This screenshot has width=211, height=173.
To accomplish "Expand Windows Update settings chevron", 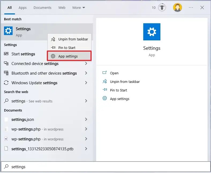I will tap(86, 83).
